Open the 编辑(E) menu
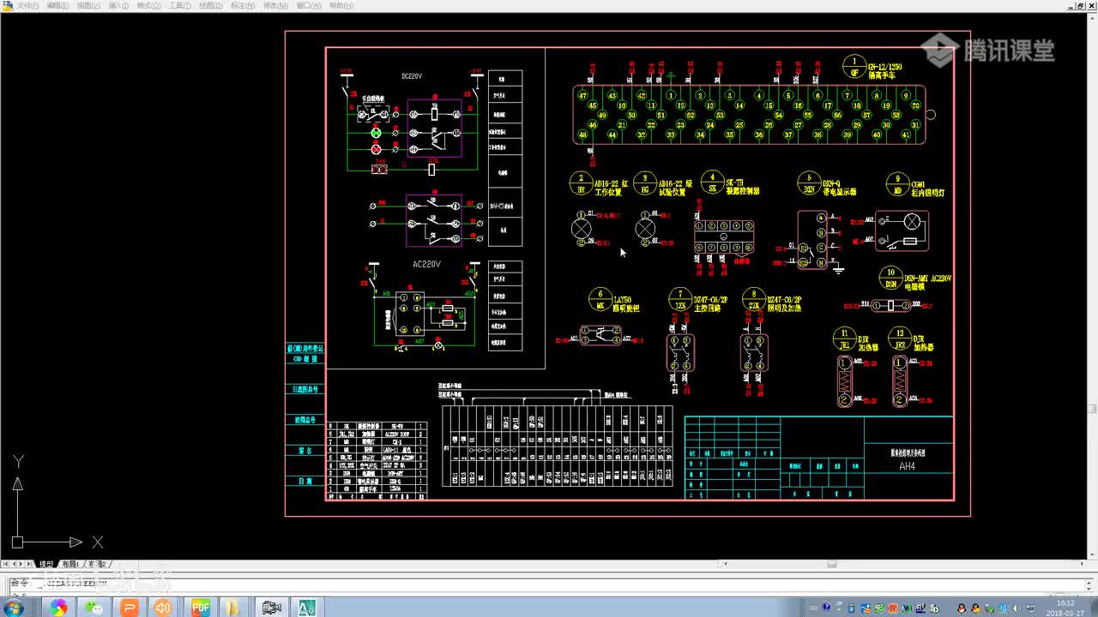The image size is (1098, 617). click(57, 5)
